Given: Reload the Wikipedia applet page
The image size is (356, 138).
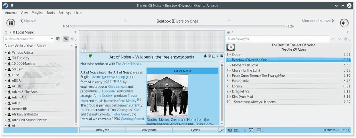Looking at the screenshot, I should 90,56.
